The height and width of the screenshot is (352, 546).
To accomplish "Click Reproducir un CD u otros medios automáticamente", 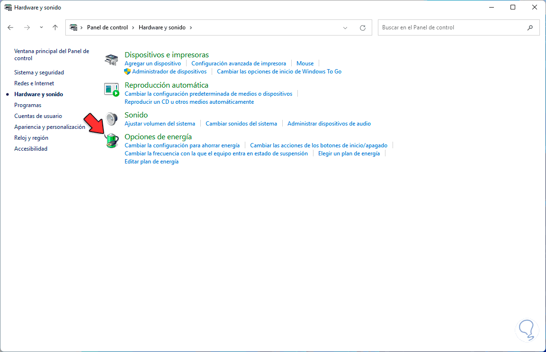I will [x=189, y=102].
